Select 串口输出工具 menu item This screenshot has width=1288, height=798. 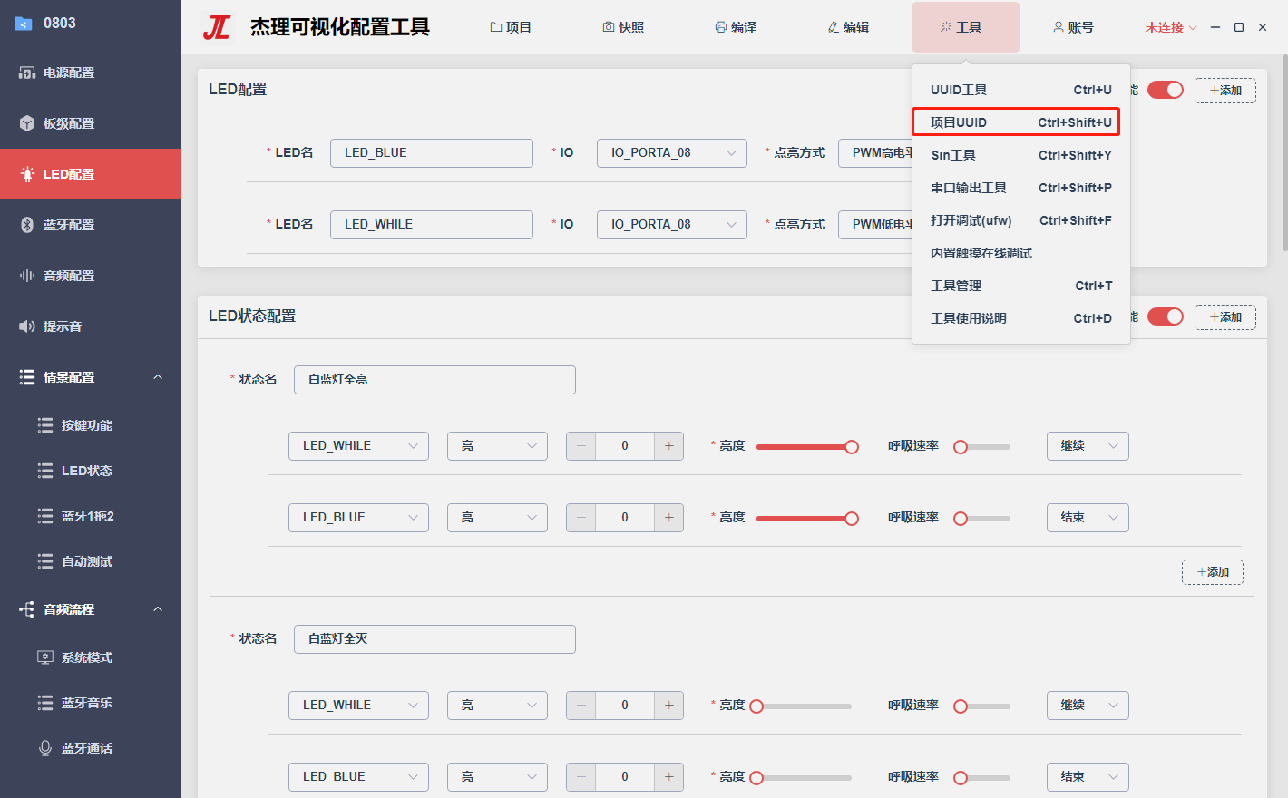1021,188
